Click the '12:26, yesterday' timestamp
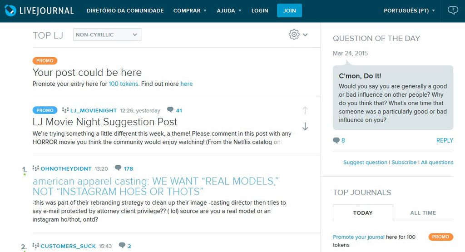The width and height of the screenshot is (465, 252). coord(140,111)
